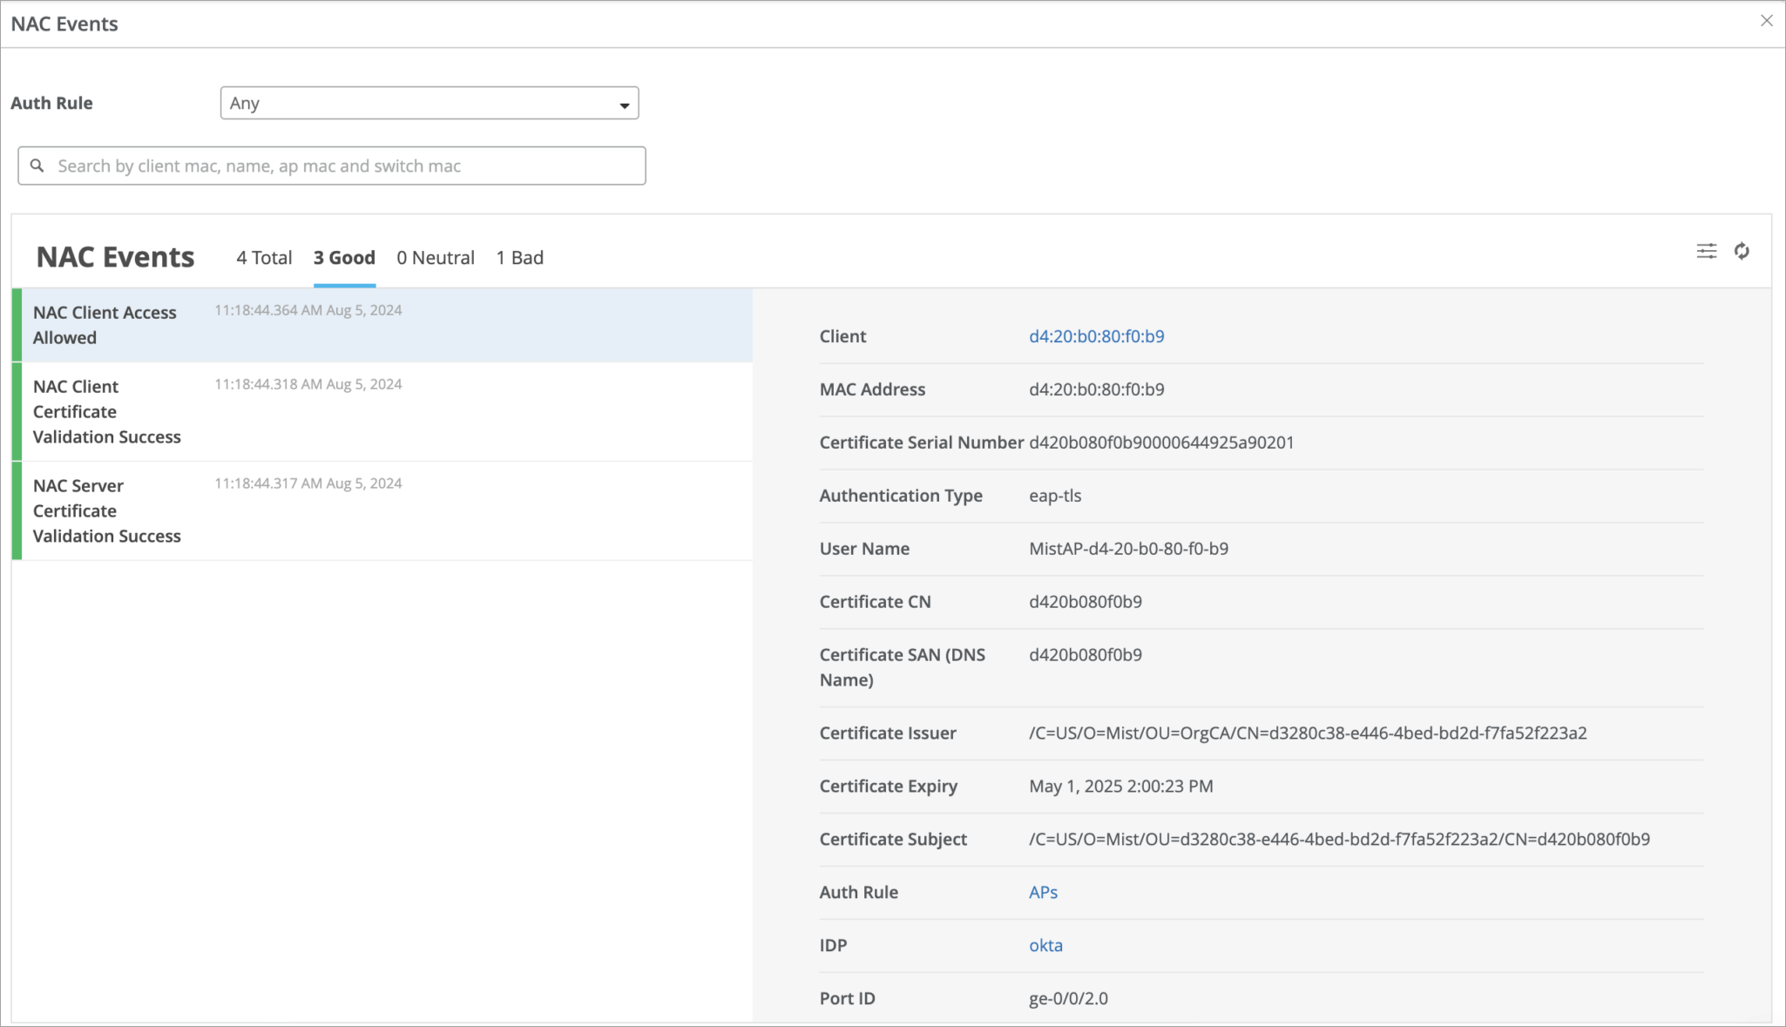This screenshot has width=1786, height=1027.
Task: Click the table settings filter icon
Action: (x=1706, y=252)
